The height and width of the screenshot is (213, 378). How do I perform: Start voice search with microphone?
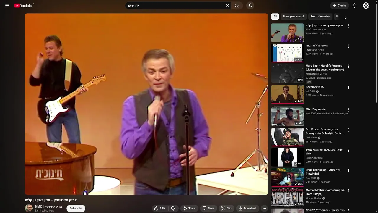tap(250, 6)
